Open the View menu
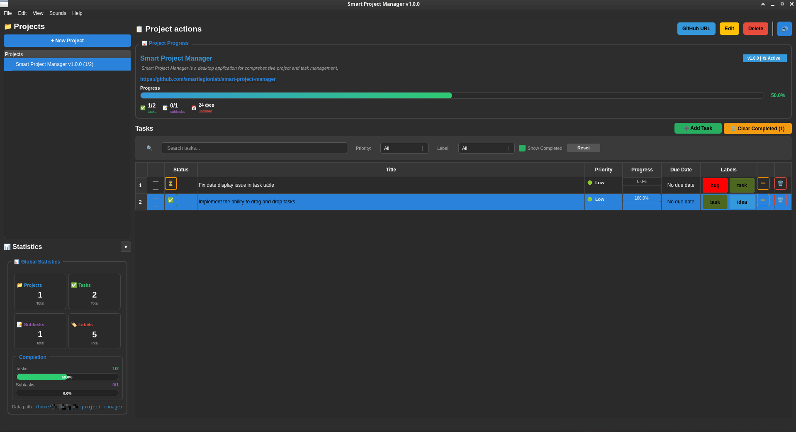Viewport: 796px width, 432px height. [x=38, y=13]
